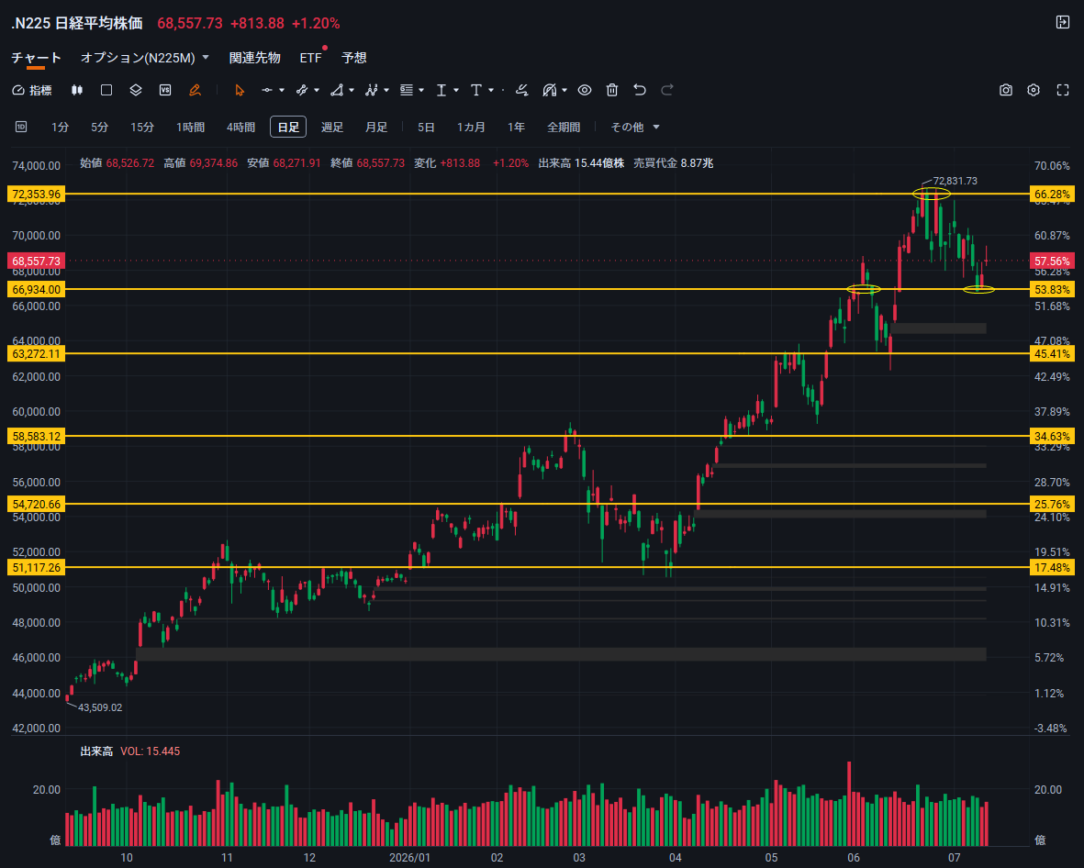Screen dimensions: 1084x868
Task: Expand the horizontal line tool dropdown arrow
Action: (x=282, y=90)
